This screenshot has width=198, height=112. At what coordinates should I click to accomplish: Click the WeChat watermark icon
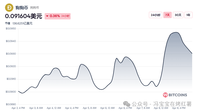coord(127,104)
